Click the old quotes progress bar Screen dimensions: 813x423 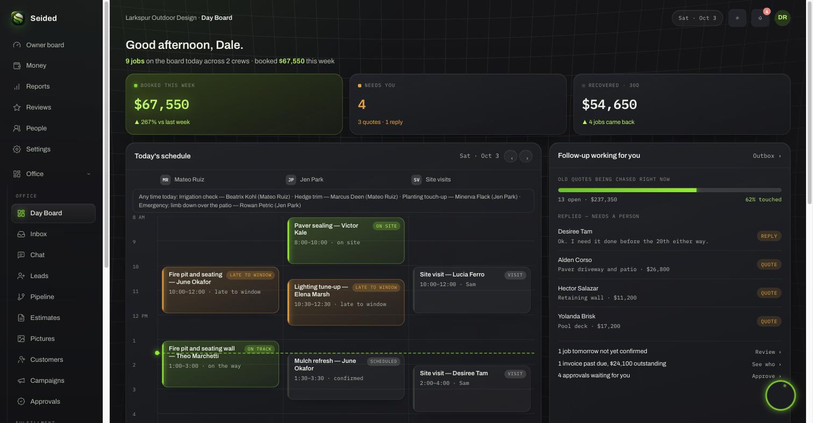click(x=669, y=190)
